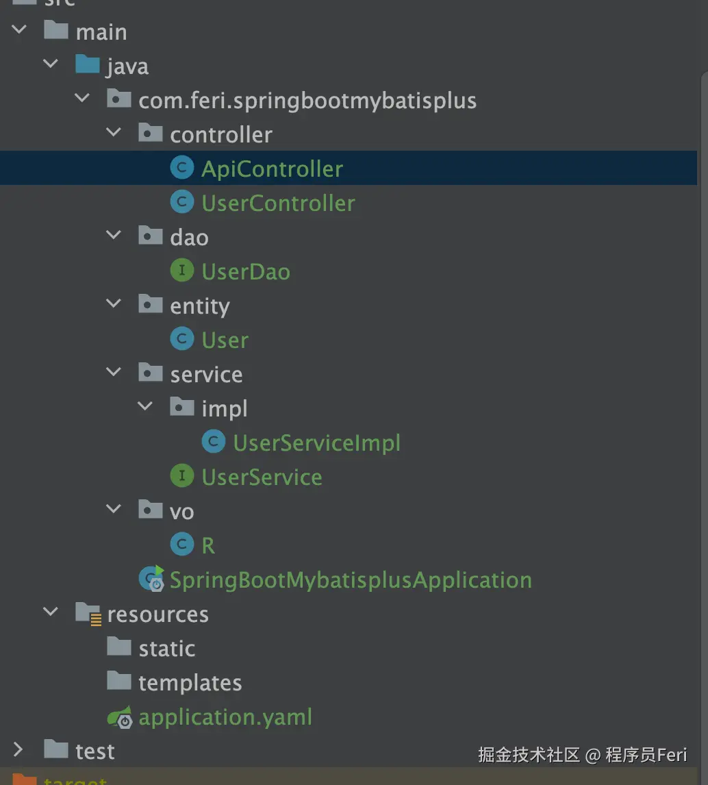Expand the test folder
This screenshot has height=785, width=708.
coord(18,751)
